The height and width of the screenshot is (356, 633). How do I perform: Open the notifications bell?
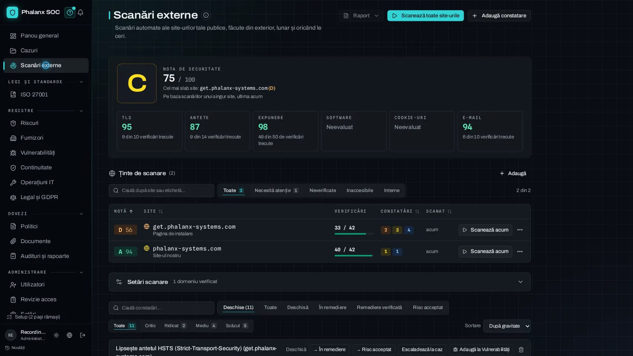[80, 12]
